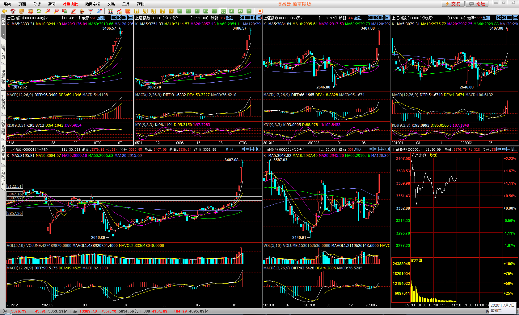Open 周期 dropdown in the 60分 chart

101,18
